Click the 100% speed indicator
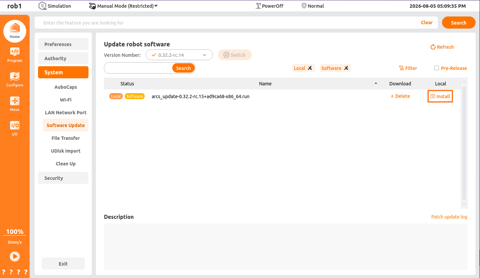This screenshot has width=480, height=278. coord(15,232)
